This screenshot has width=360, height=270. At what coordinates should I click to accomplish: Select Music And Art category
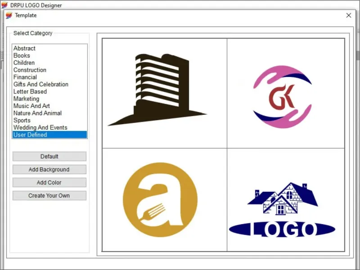pos(49,106)
